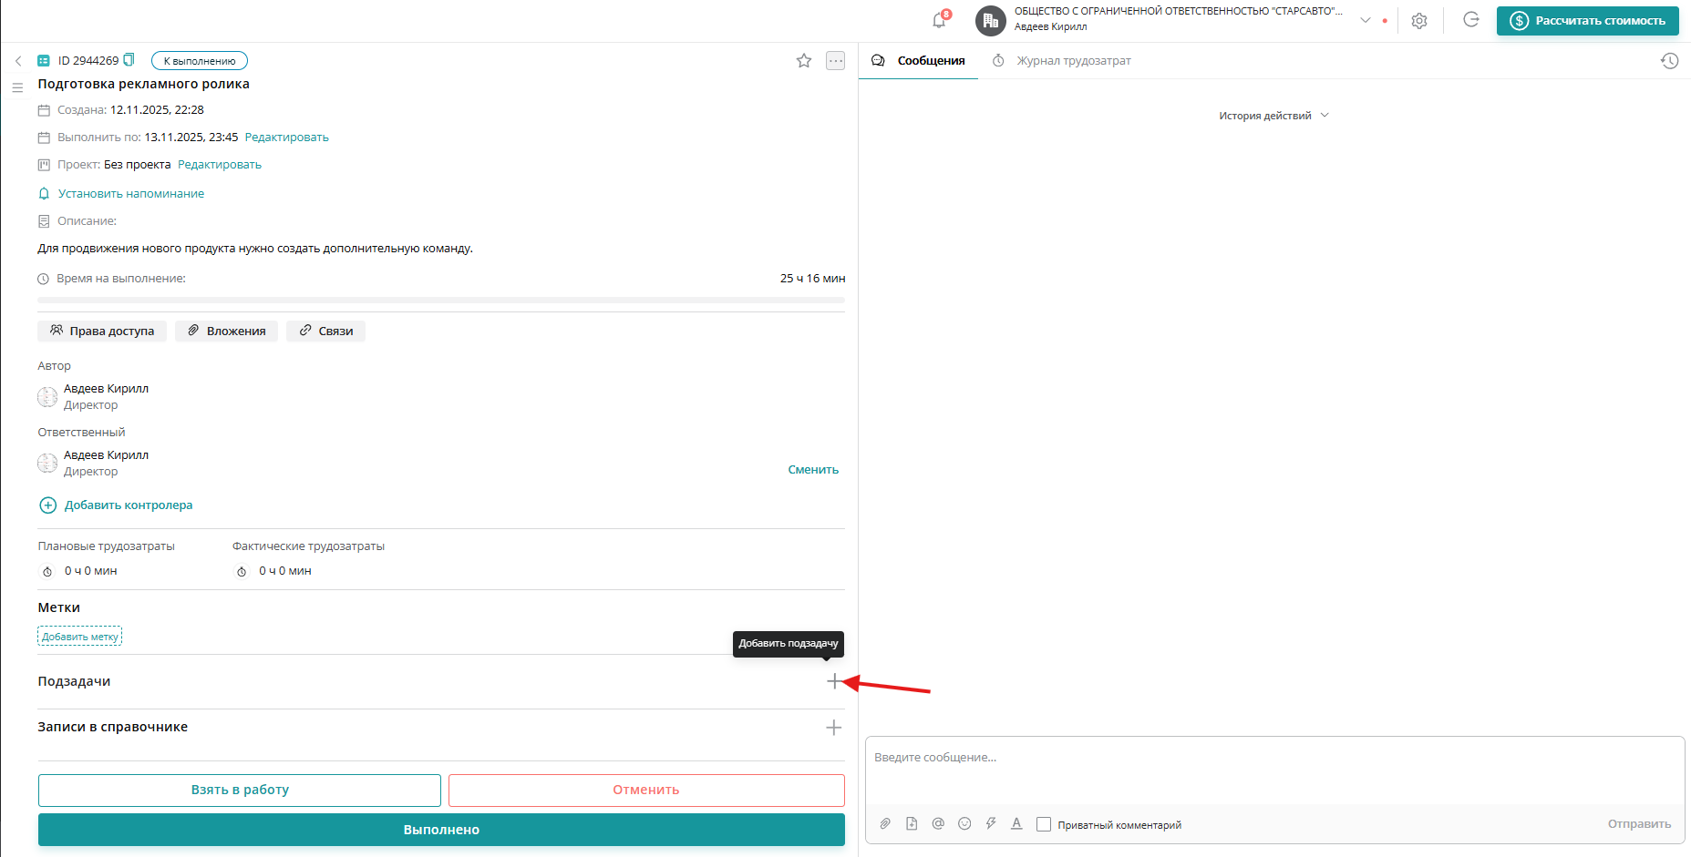Screen dimensions: 1691x857
Task: Expand the company account dropdown chevron
Action: point(1366,20)
